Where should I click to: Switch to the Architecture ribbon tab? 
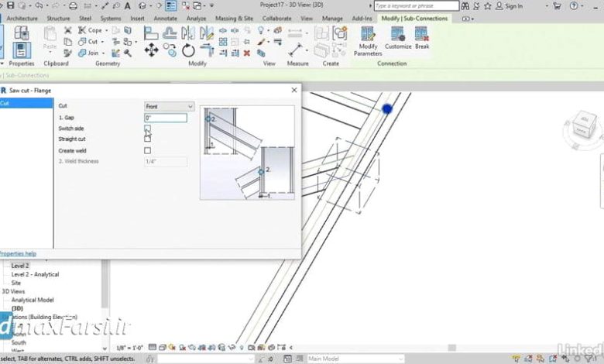point(22,19)
